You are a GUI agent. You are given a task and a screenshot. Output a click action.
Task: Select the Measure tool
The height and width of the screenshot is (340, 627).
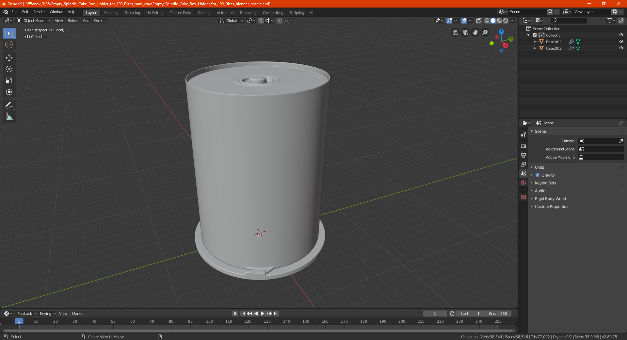[9, 117]
